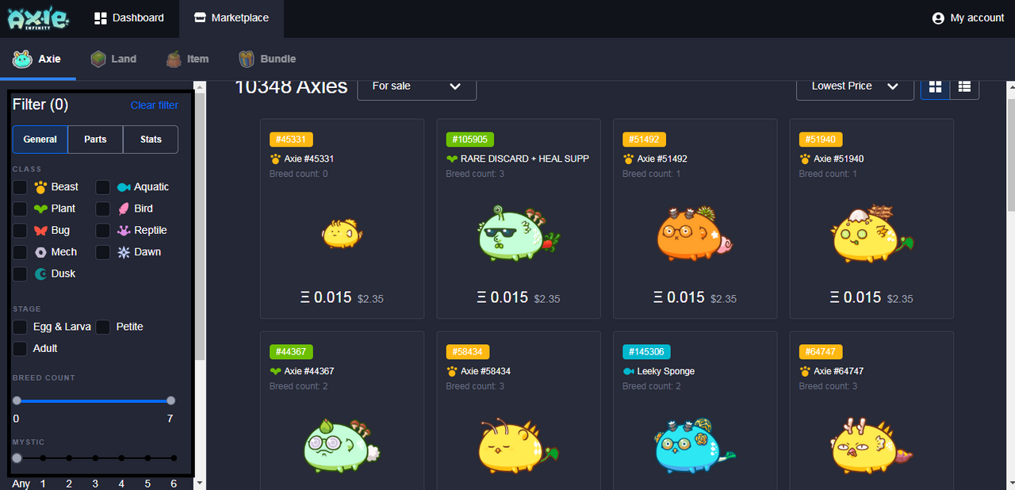This screenshot has width=1015, height=490.
Task: Click breed count slider maximum handle
Action: click(170, 400)
